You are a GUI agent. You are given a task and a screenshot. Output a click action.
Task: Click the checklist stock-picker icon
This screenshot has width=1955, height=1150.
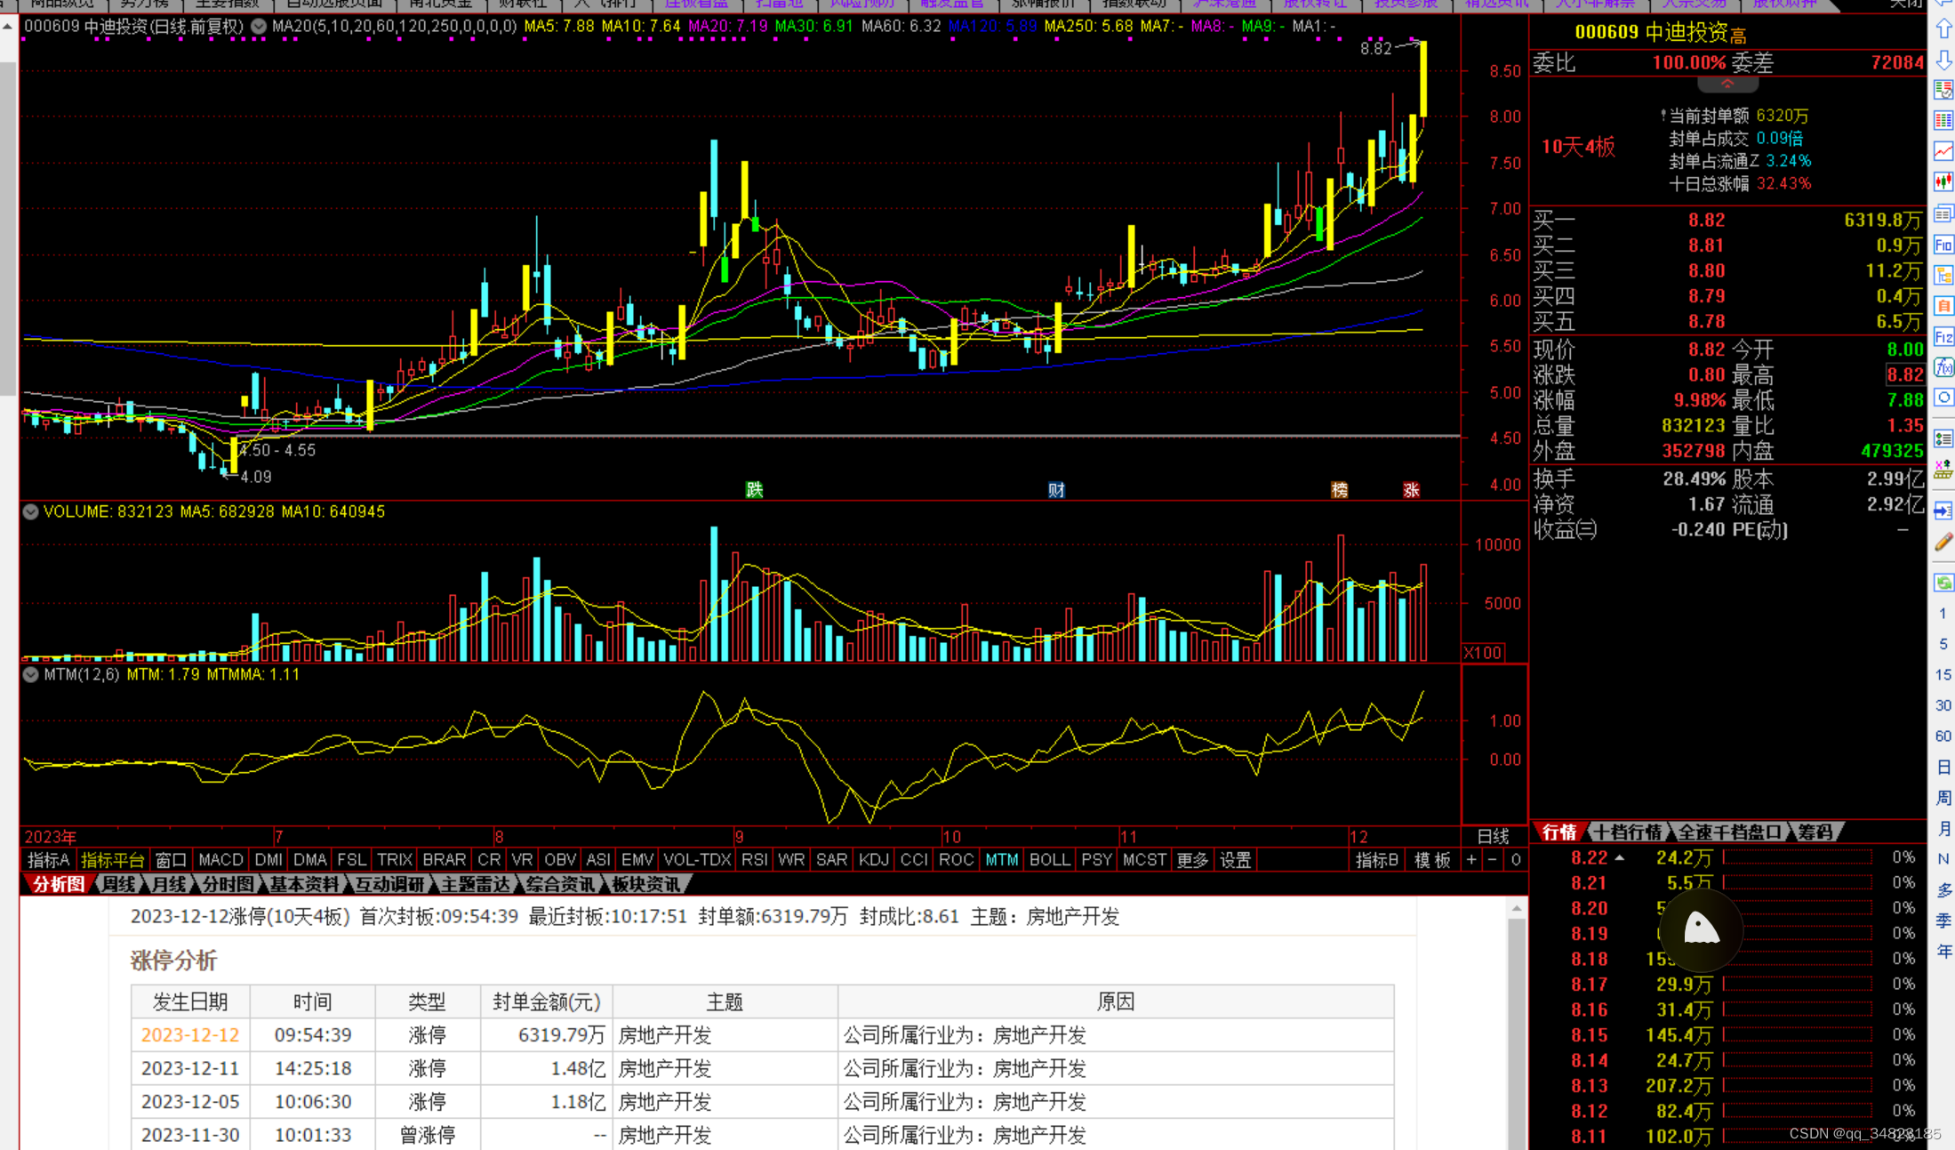[x=1943, y=439]
